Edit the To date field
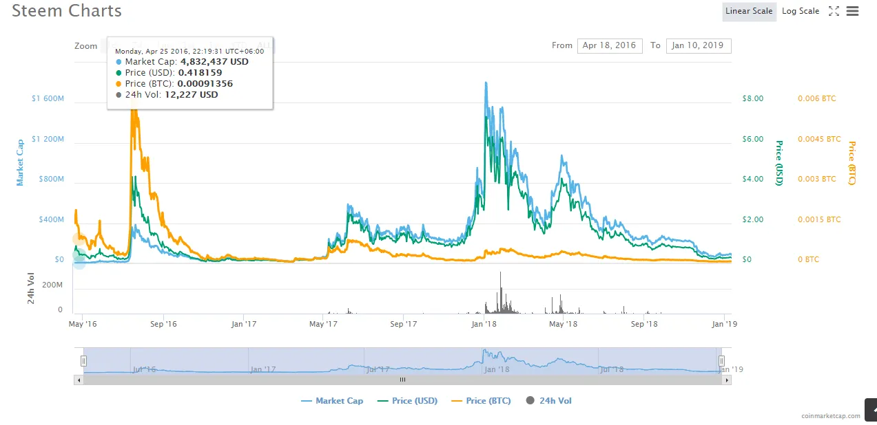 [699, 45]
